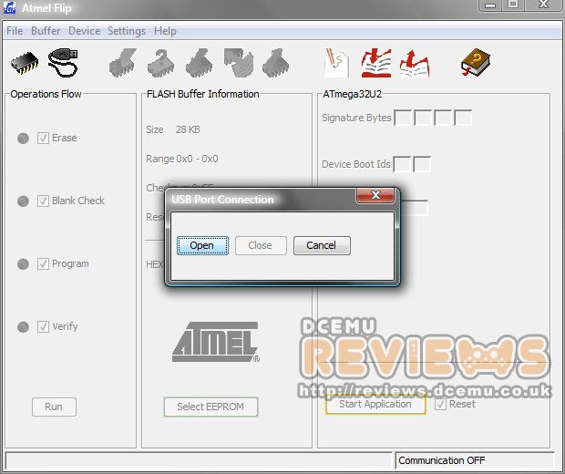This screenshot has width=565, height=474.
Task: Click the Erase status indicator circle
Action: 23,139
